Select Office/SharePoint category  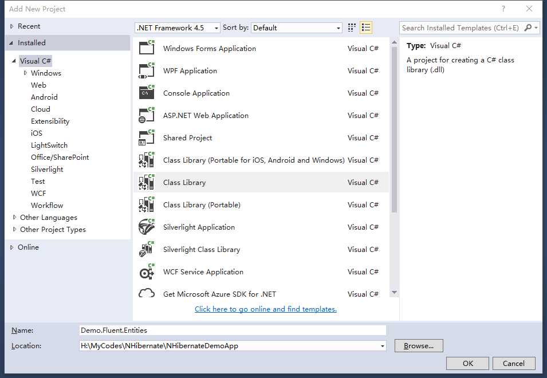(60, 157)
